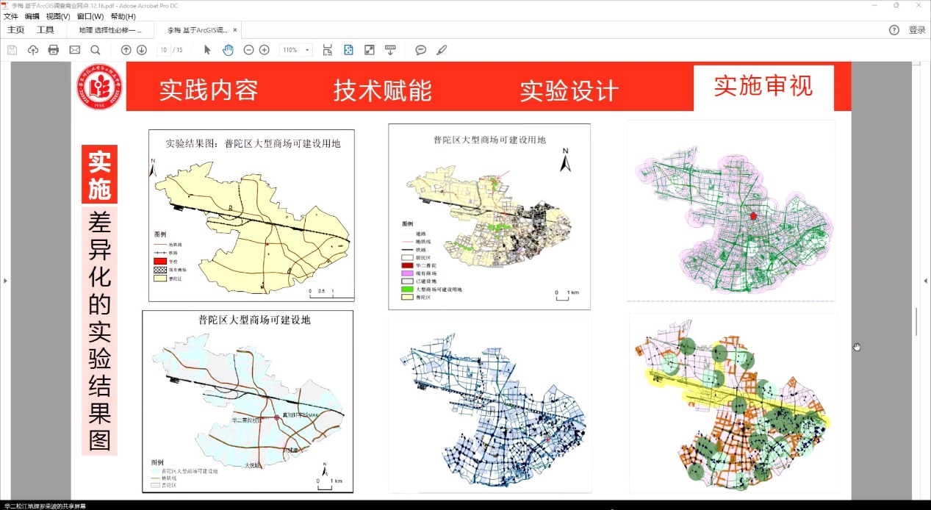Switch to the 工具 tab
The width and height of the screenshot is (931, 510).
tap(46, 30)
